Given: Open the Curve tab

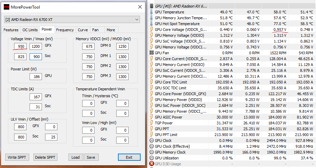Looking at the screenshot, I should click(x=83, y=30).
